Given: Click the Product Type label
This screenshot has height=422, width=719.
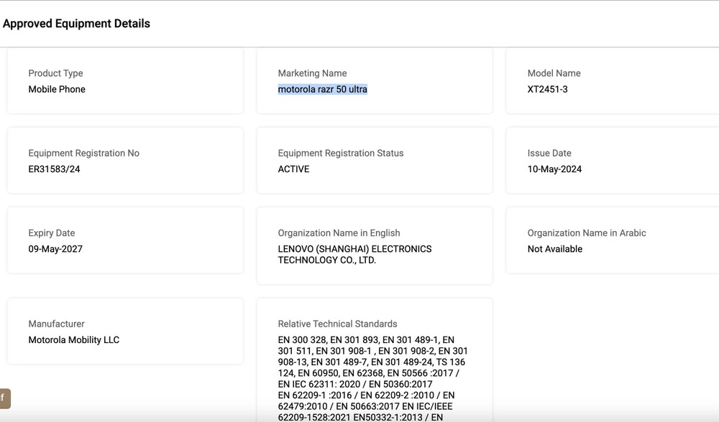Looking at the screenshot, I should point(55,73).
